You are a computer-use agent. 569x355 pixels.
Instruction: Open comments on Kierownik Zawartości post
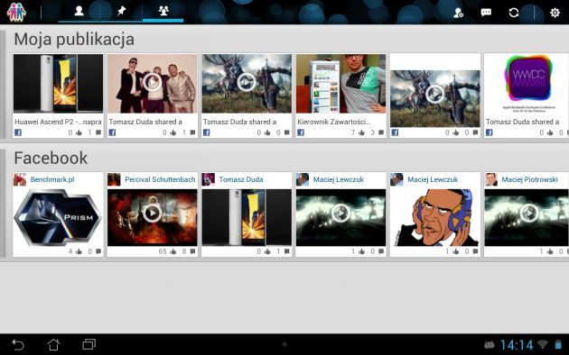pos(381,132)
